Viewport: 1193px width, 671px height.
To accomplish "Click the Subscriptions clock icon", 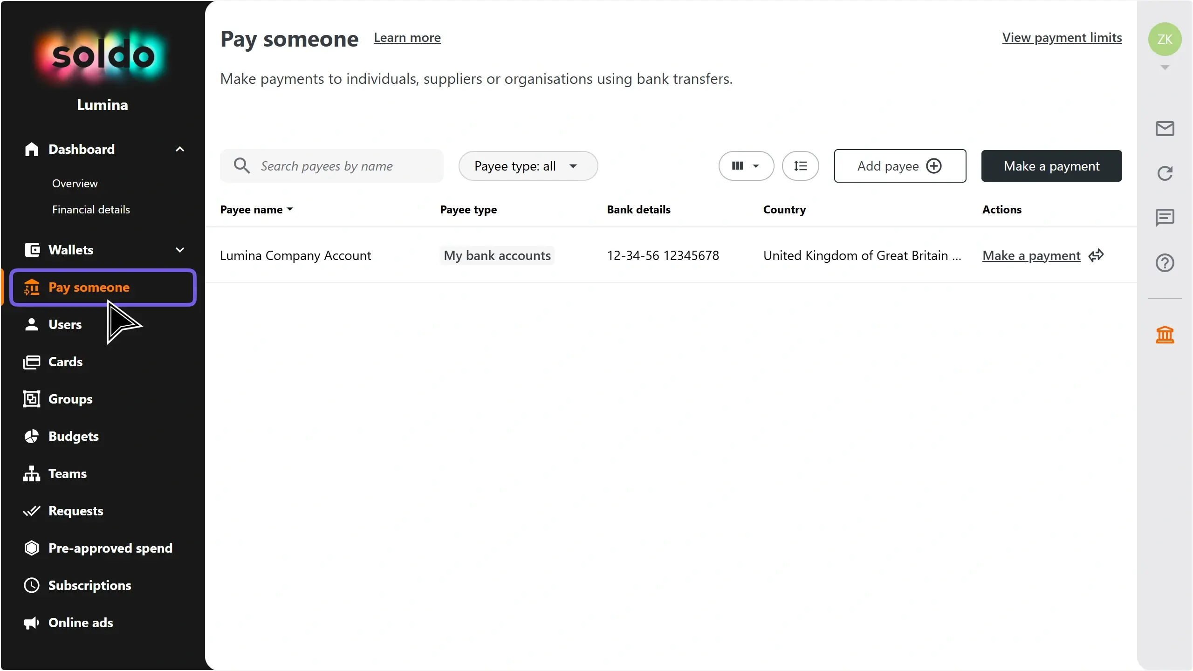I will pos(31,585).
